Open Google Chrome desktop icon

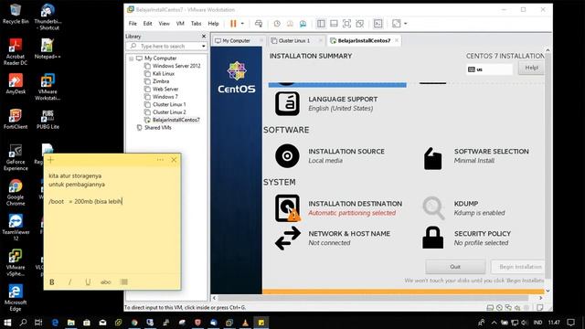pos(16,193)
